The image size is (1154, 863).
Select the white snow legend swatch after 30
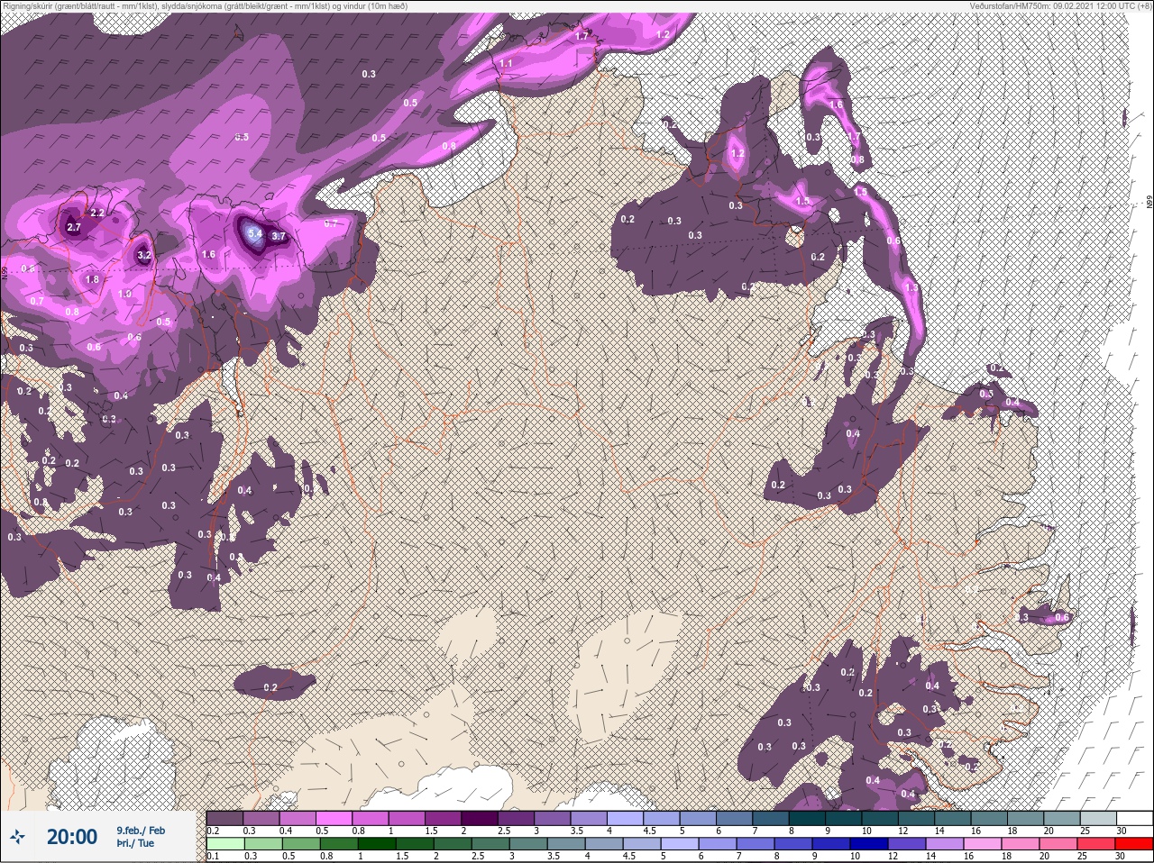(1133, 818)
